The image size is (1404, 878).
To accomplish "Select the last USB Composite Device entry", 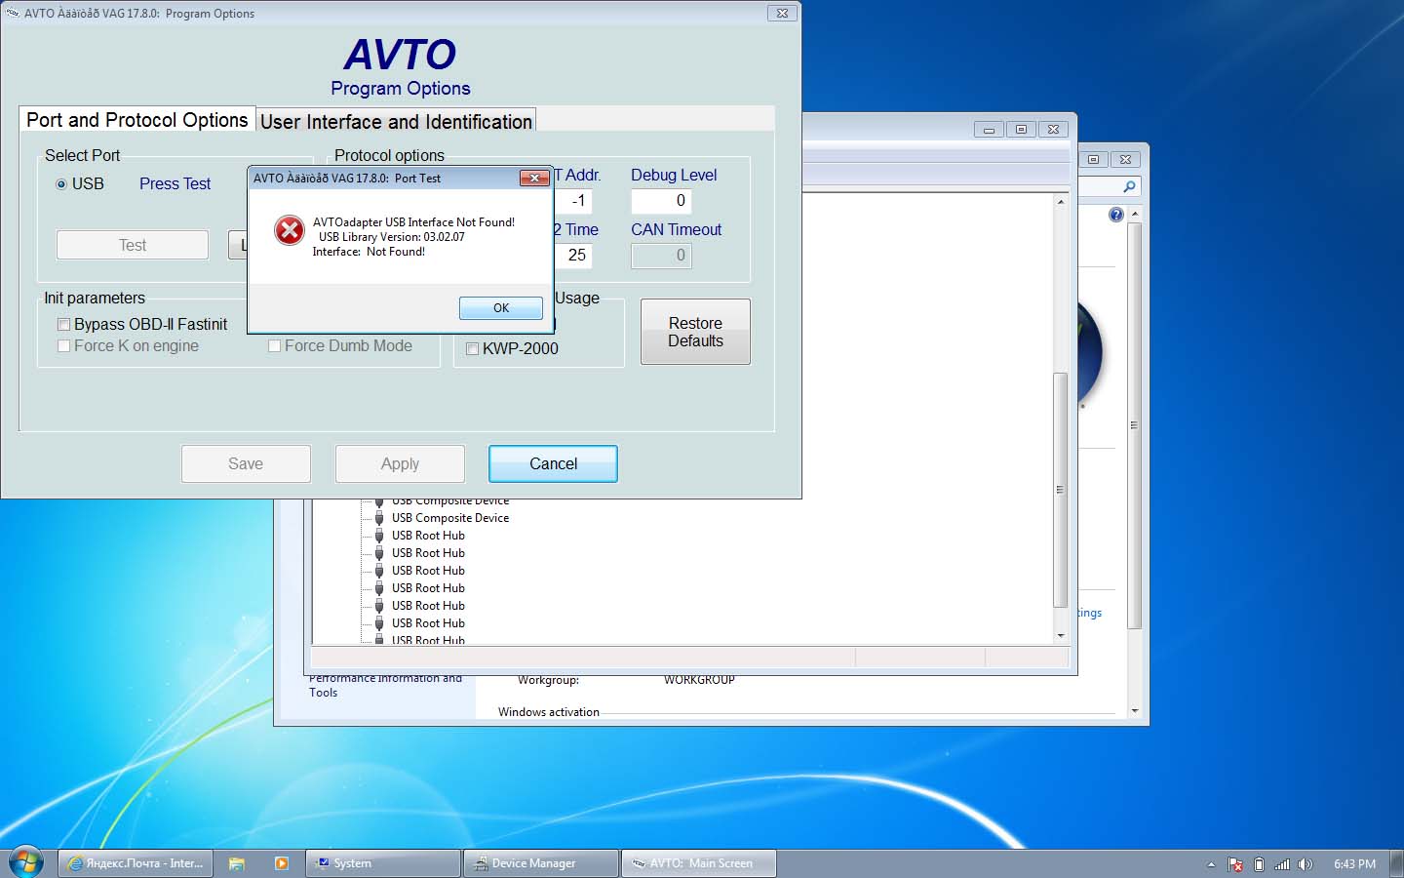I will point(449,518).
